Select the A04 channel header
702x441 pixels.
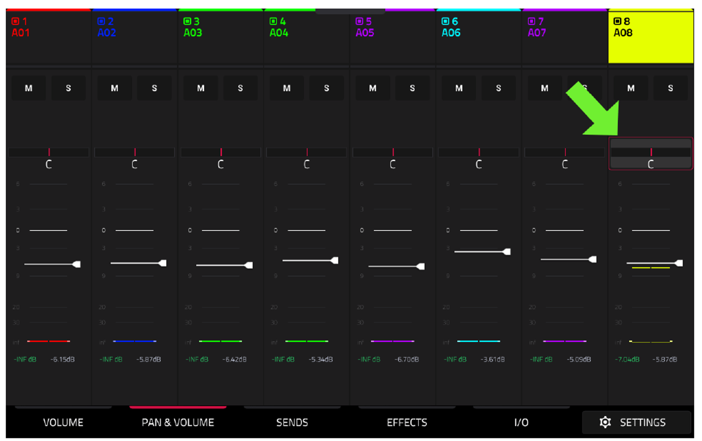[x=306, y=37]
